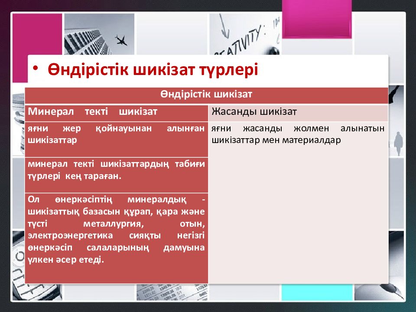Click the table header 'Өндірістік шикізат'
The width and height of the screenshot is (416, 312).
point(206,95)
